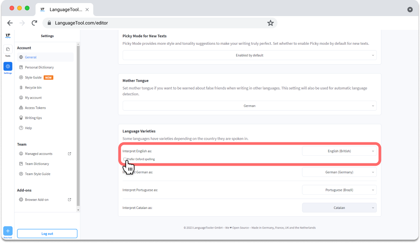Screen dimensions: 420x243
Task: Click the Style Guide compass icon
Action: tap(21, 78)
